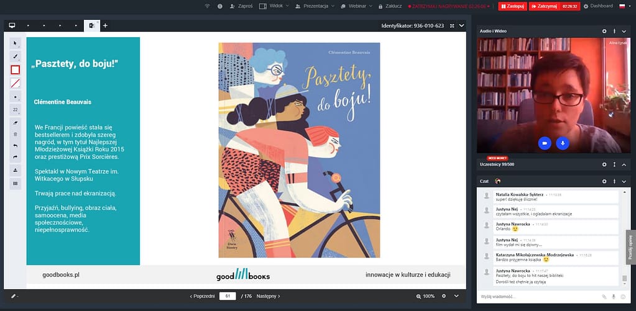Screen dimensions: 636x311
Task: Open the Prześlij opinię feedback tab
Action: point(631,248)
